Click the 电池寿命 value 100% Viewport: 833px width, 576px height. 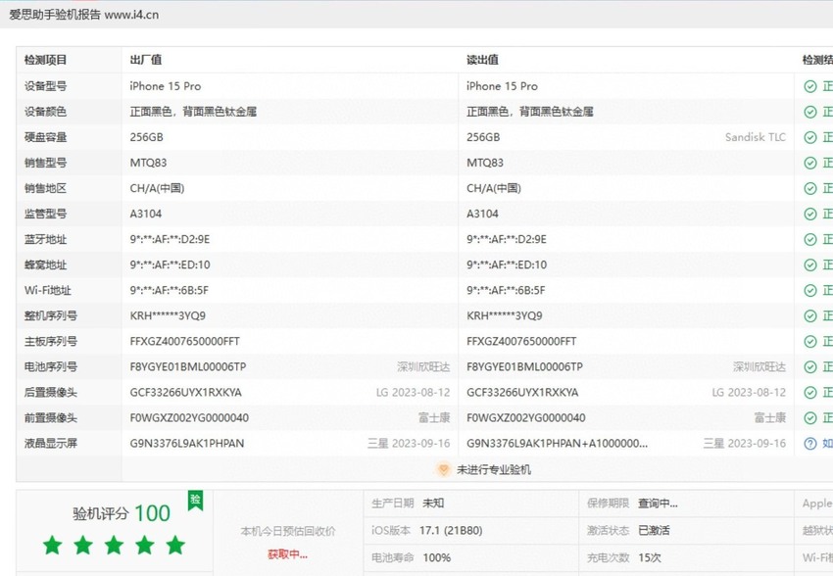[437, 557]
